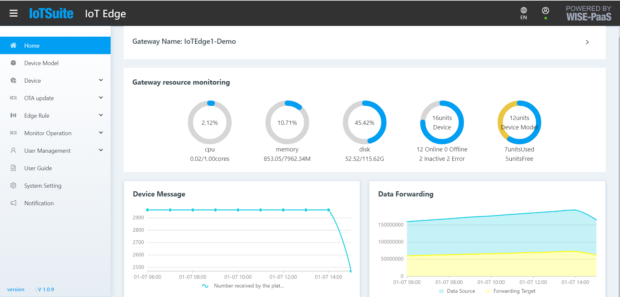The height and width of the screenshot is (297, 620).
Task: Open the OTA update section icon
Action: pos(13,98)
